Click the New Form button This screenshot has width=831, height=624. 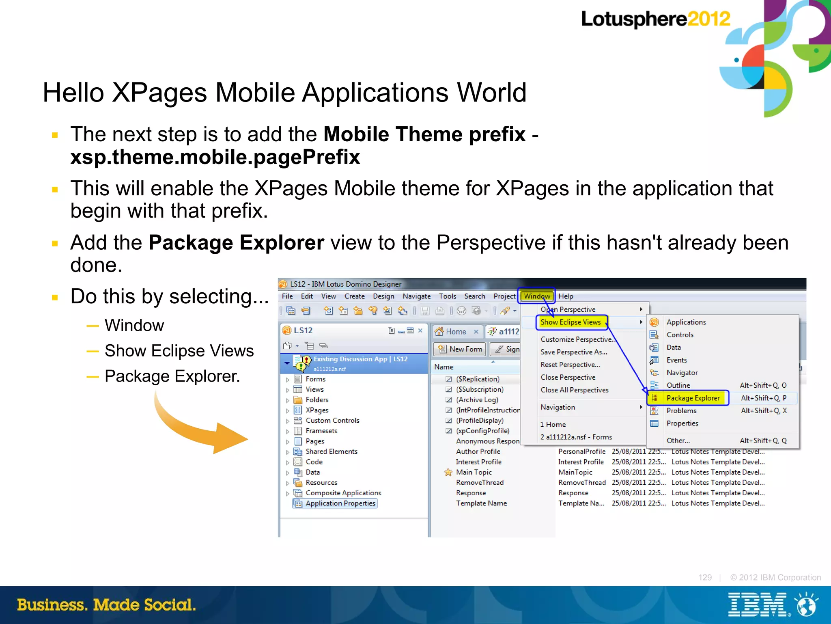point(460,349)
